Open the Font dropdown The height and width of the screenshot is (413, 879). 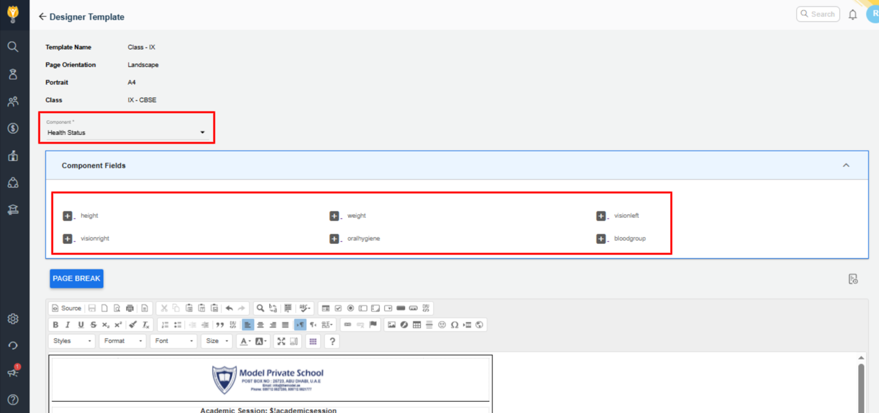point(174,341)
